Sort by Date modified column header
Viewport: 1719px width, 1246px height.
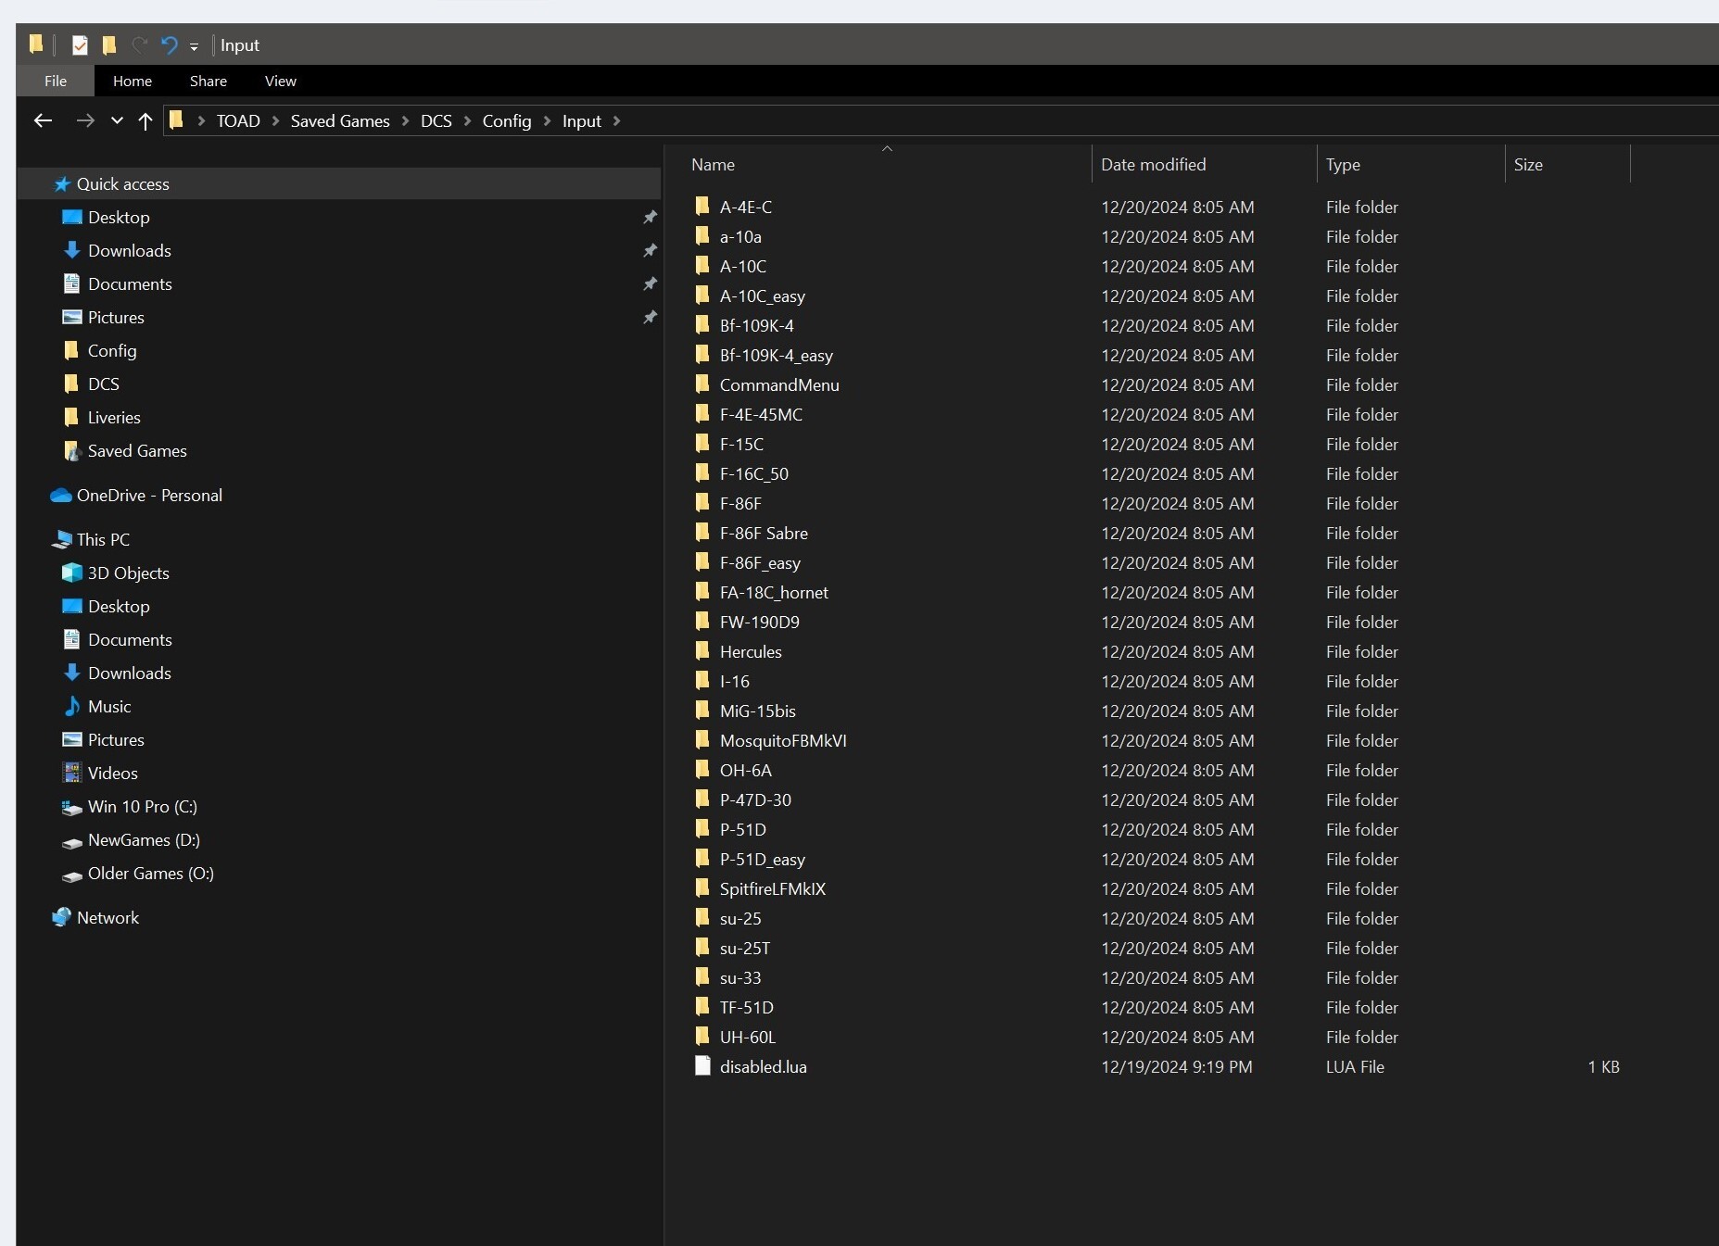click(1153, 164)
